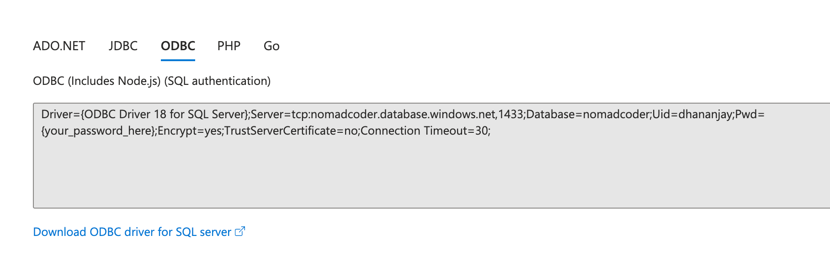Click the TrustServerCertificate=no setting
This screenshot has height=272, width=830.
pyautogui.click(x=291, y=131)
